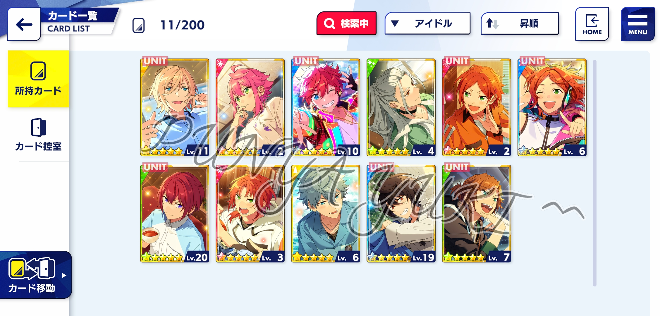The height and width of the screenshot is (316, 660).
Task: Click the vertical scrollbar of card list
Action: point(594,173)
